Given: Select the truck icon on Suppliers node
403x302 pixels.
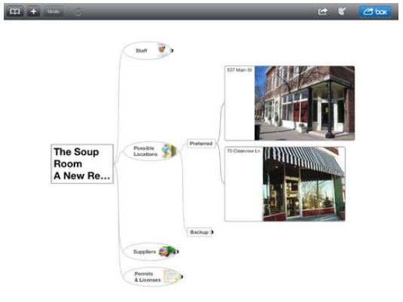Looking at the screenshot, I should point(166,251).
